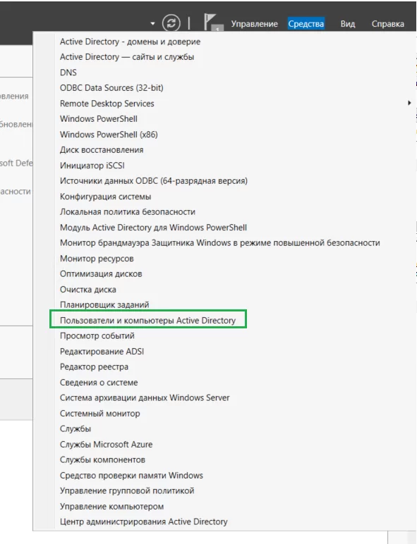Select Планировщик заданий item
This screenshot has width=417, height=544.
coord(104,304)
